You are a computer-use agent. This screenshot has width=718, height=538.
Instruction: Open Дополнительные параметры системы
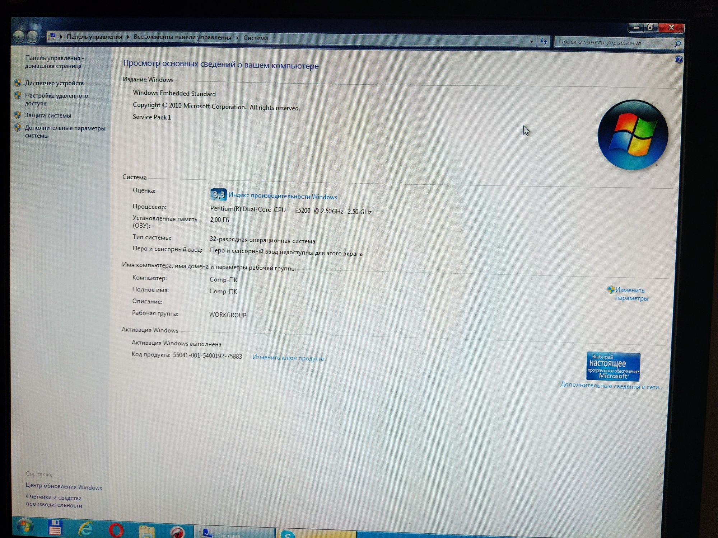pyautogui.click(x=65, y=132)
